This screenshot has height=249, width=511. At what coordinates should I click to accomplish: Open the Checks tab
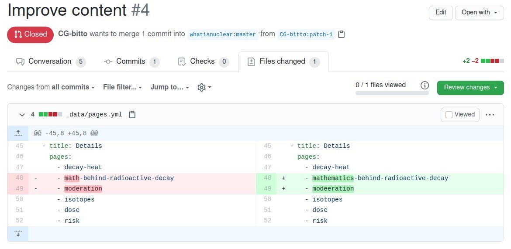[x=204, y=61]
